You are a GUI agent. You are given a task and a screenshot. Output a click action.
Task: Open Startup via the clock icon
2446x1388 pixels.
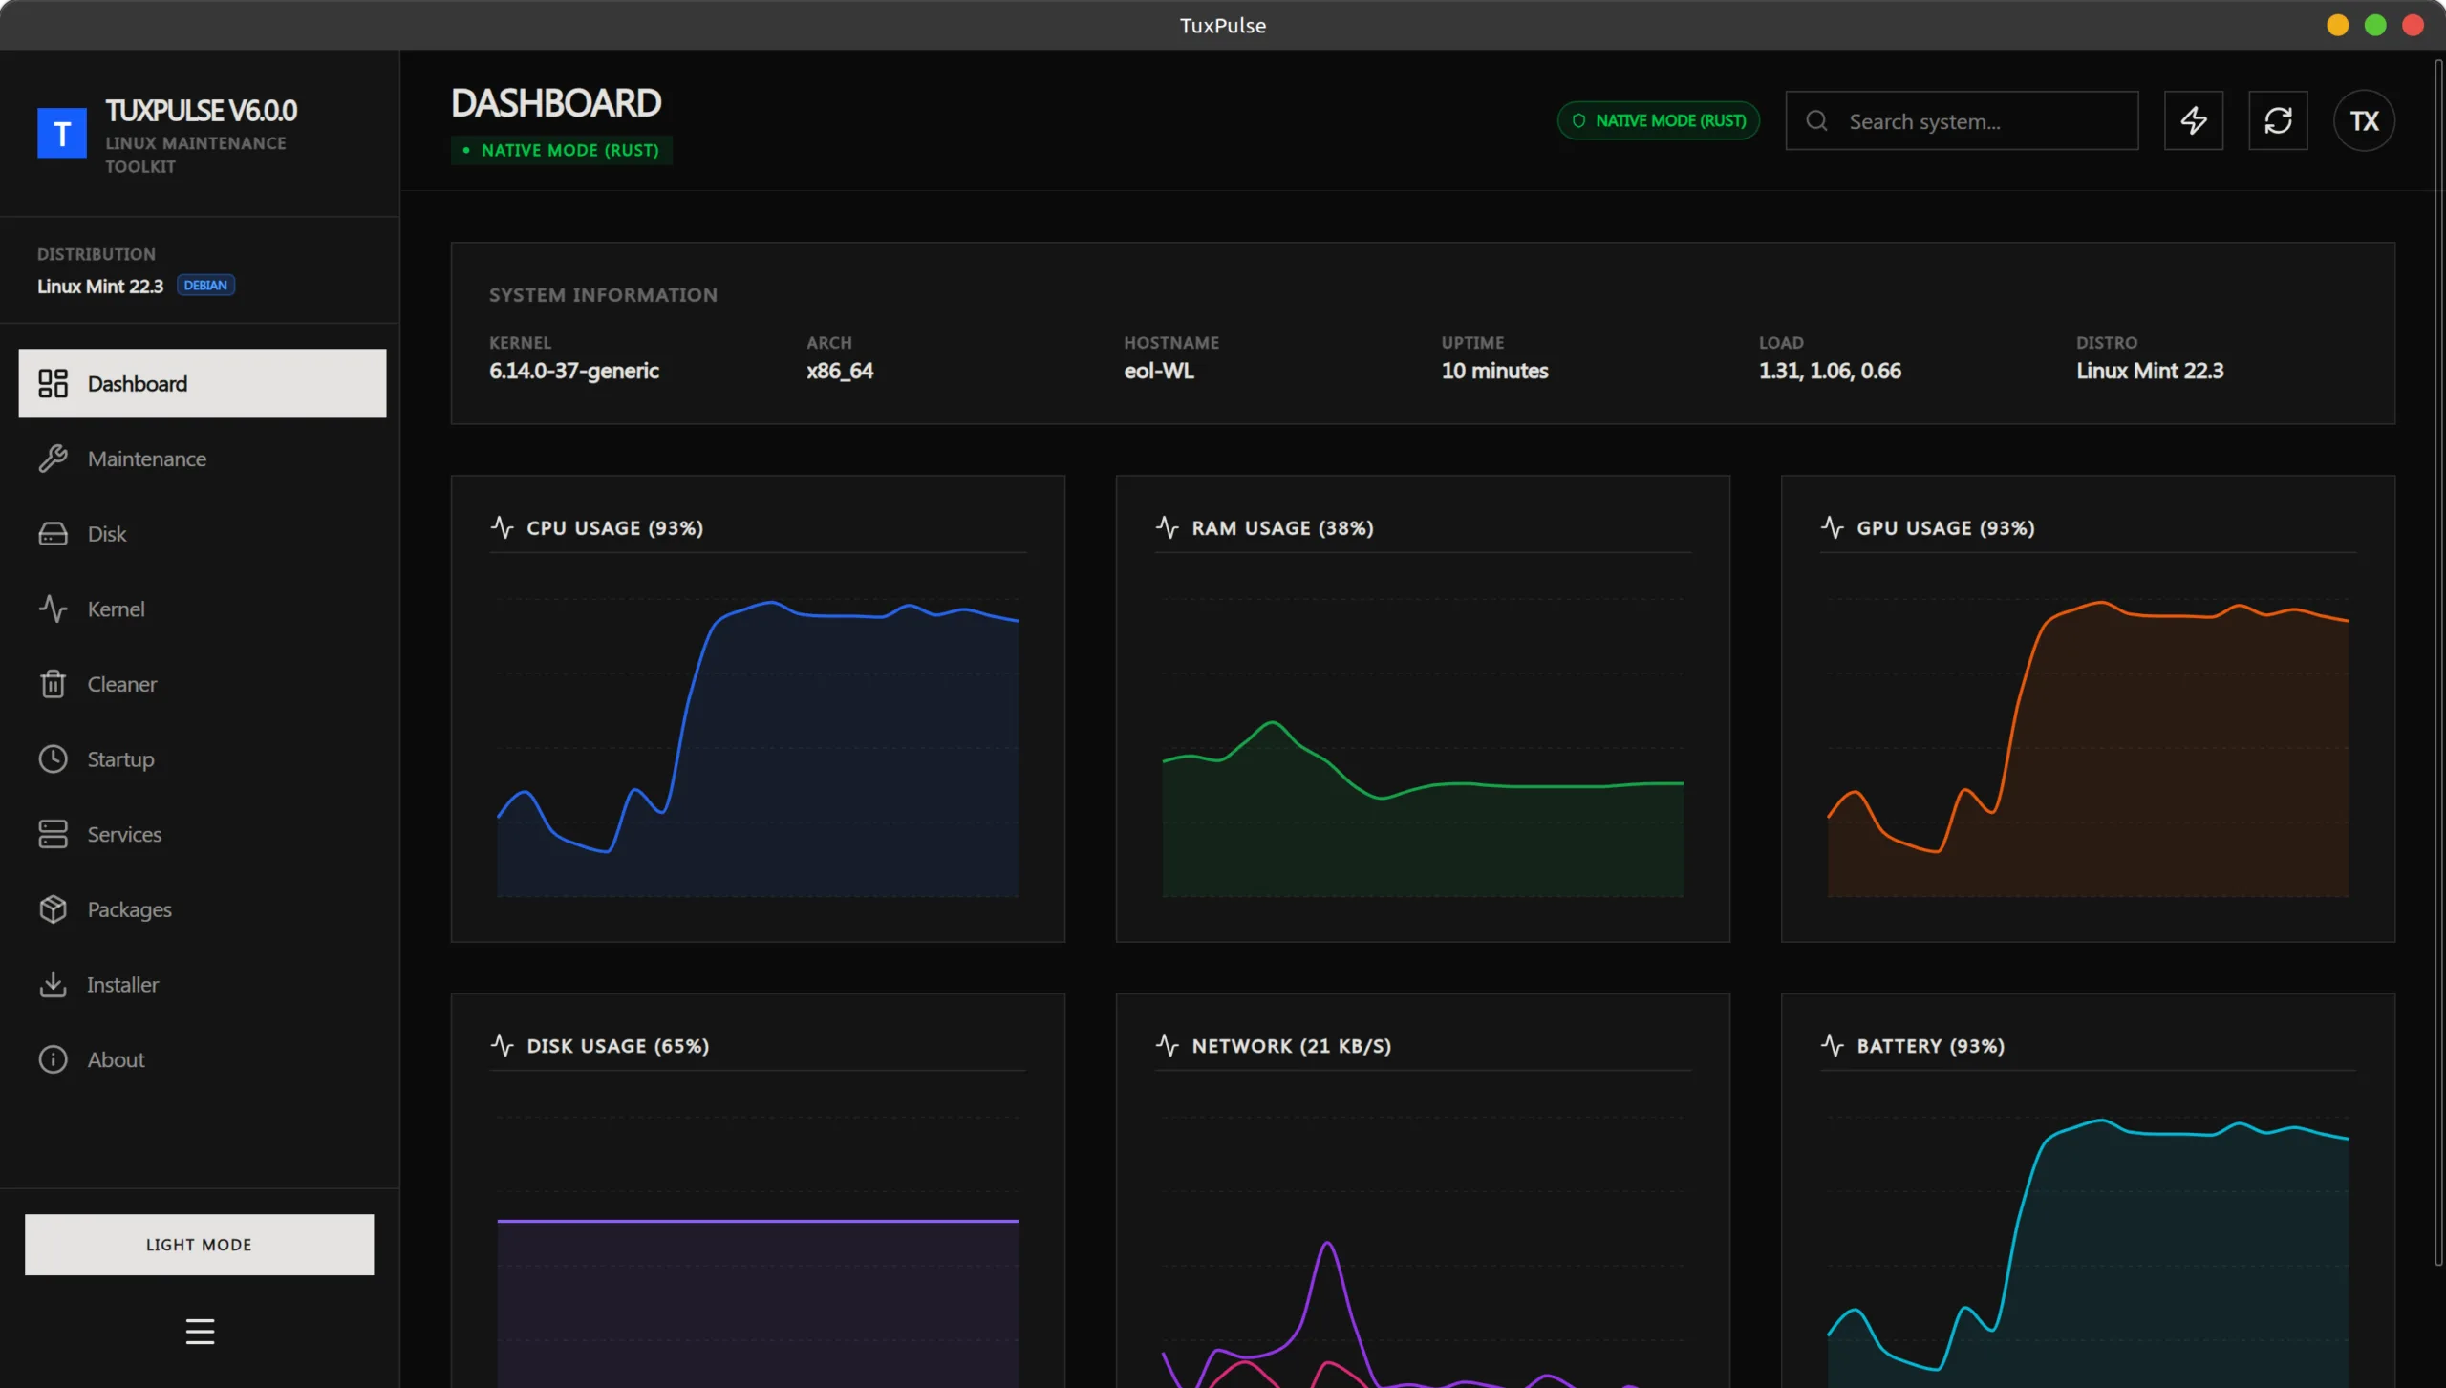pyautogui.click(x=53, y=758)
